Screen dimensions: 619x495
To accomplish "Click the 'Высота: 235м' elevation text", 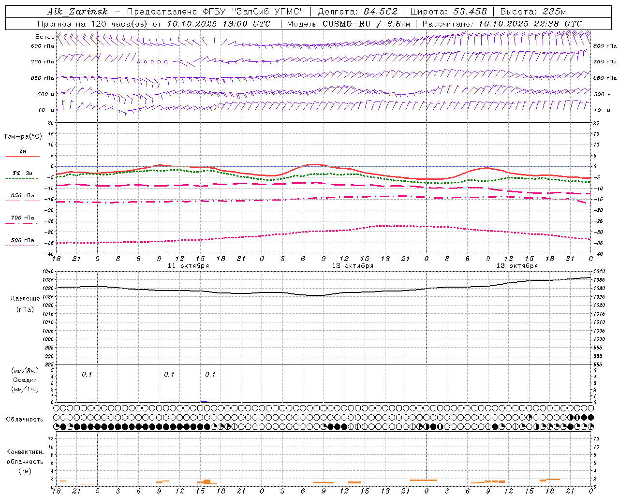I will pos(533,12).
